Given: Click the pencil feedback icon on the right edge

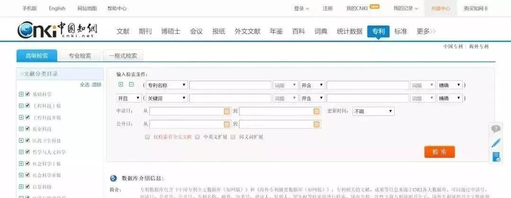Looking at the screenshot, I should tap(496, 143).
